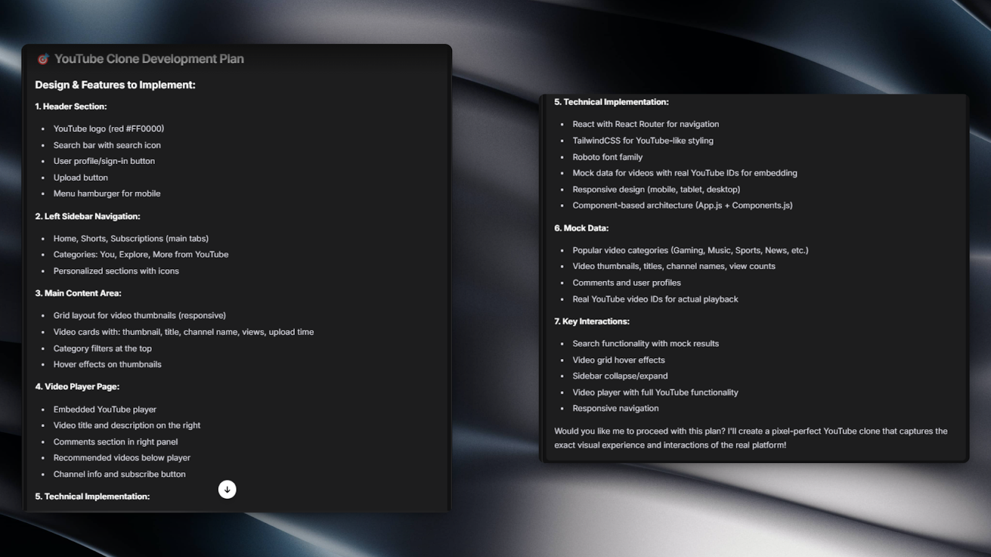Click 'Video grid hover effects' bullet
The image size is (991, 557).
tap(619, 360)
